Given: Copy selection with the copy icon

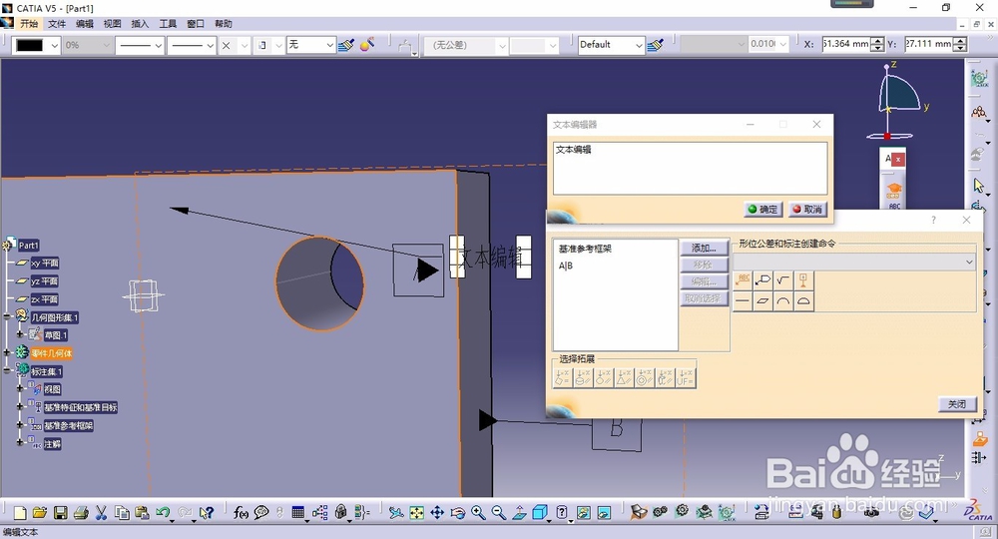Looking at the screenshot, I should click(122, 513).
